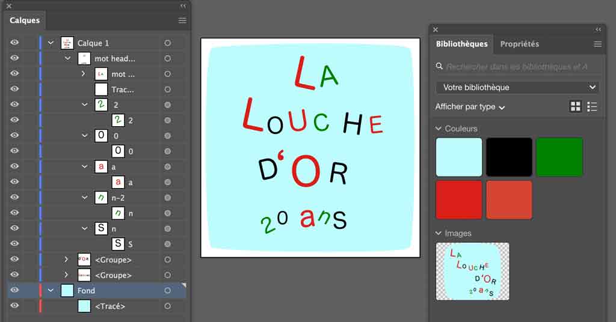Viewport: 616px width, 322px height.
Task: Pick the green color swatch
Action: [559, 157]
